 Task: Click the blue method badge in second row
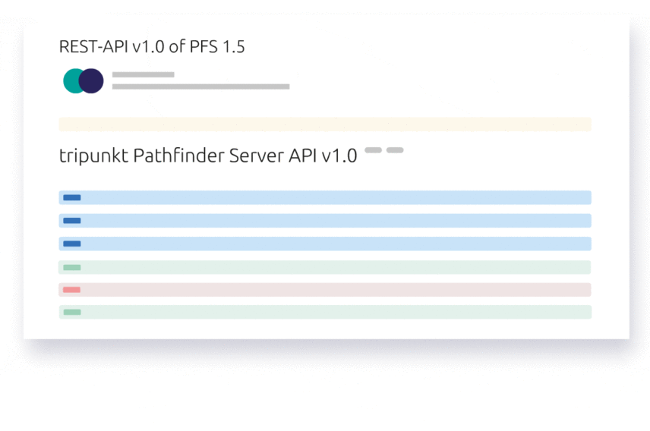coord(71,221)
